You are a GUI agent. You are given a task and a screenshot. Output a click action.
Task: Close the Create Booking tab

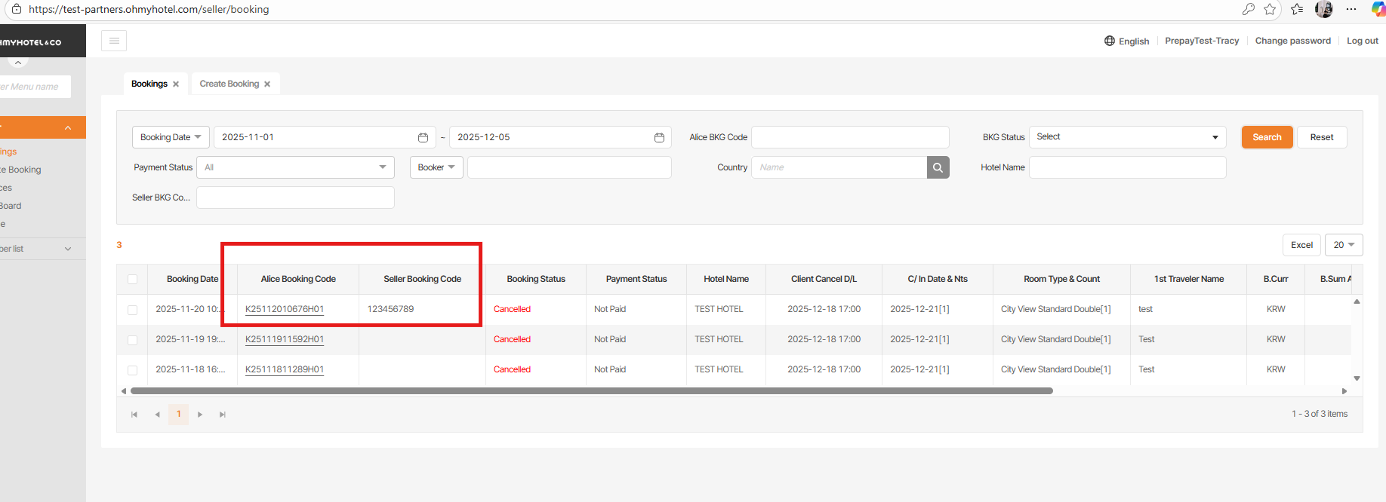pos(267,84)
